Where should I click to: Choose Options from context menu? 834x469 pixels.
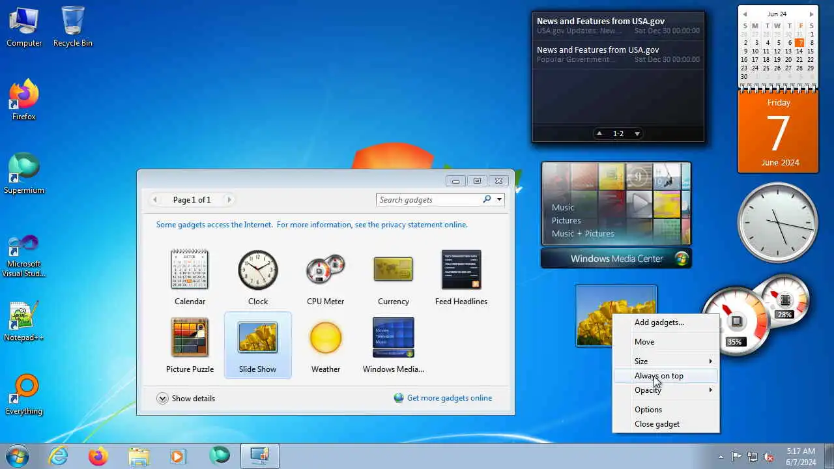coord(666,410)
